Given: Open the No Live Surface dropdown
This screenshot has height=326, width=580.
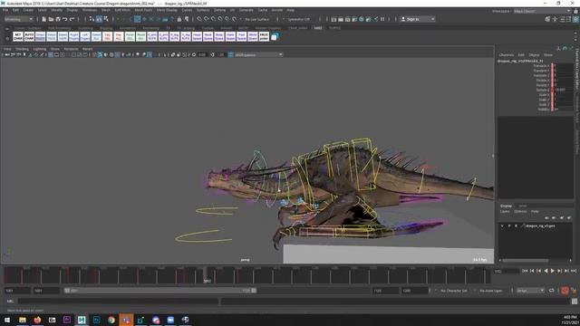Looking at the screenshot, I should [x=257, y=19].
